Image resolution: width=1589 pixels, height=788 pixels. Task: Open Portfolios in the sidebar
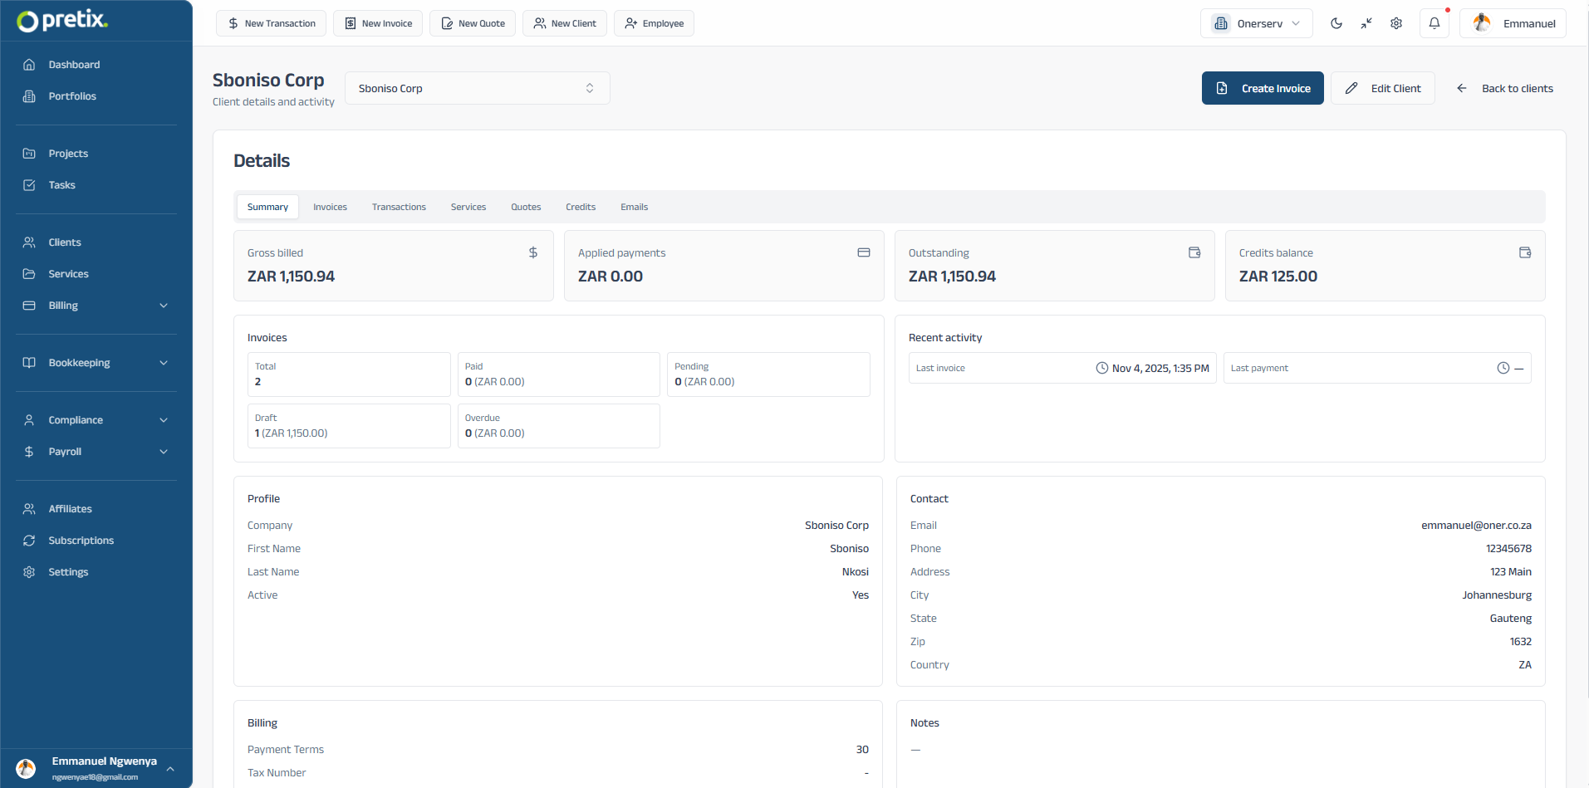pyautogui.click(x=72, y=96)
